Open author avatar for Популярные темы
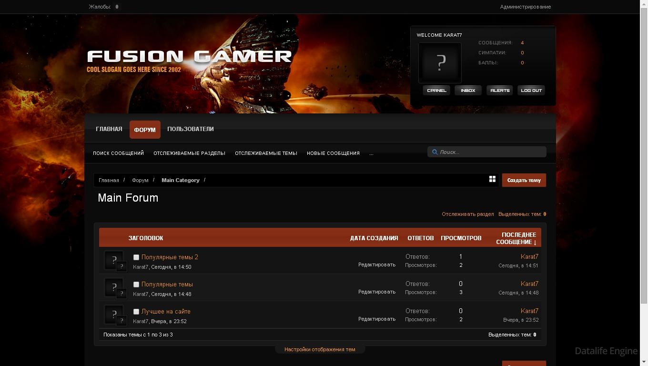The image size is (648, 366). tap(114, 287)
